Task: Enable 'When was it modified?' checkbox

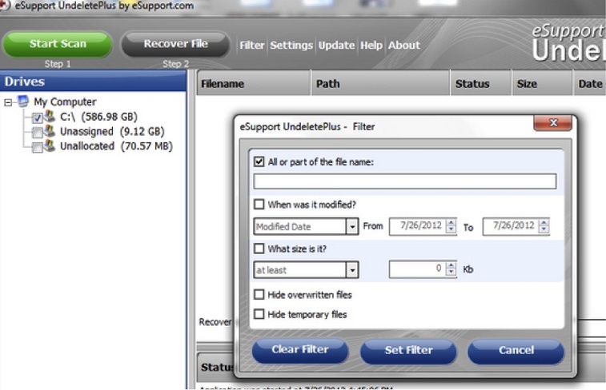Action: coord(259,204)
